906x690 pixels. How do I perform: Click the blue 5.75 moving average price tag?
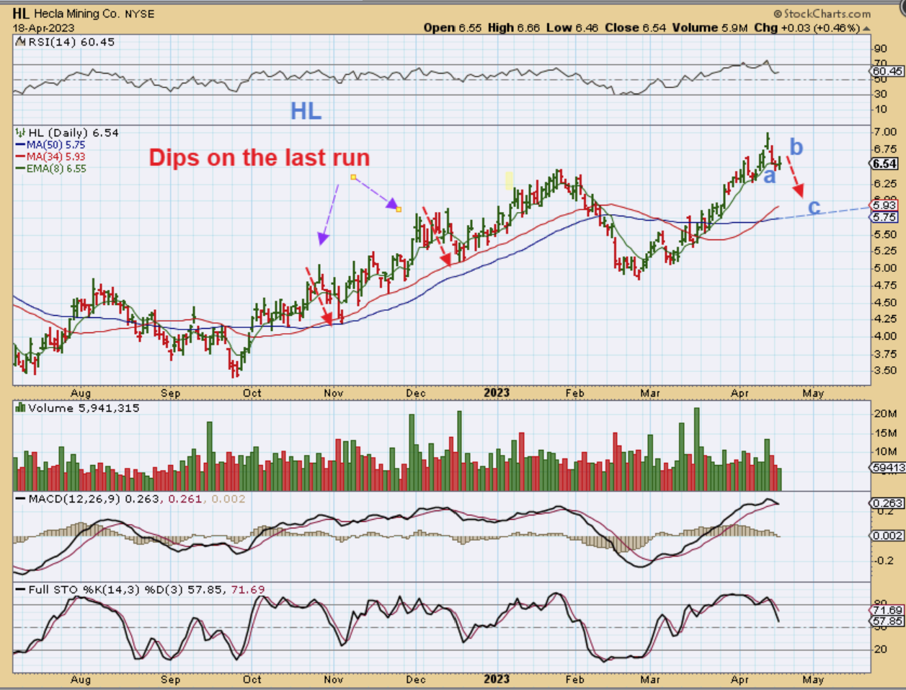[x=884, y=217]
